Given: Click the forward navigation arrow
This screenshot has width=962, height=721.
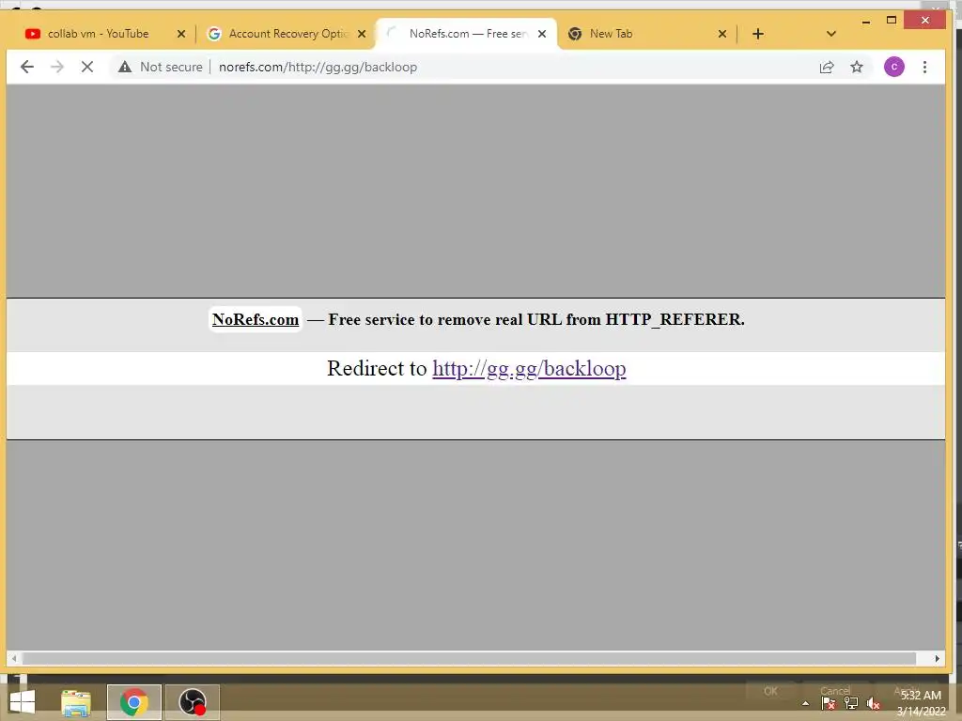Looking at the screenshot, I should 57,67.
